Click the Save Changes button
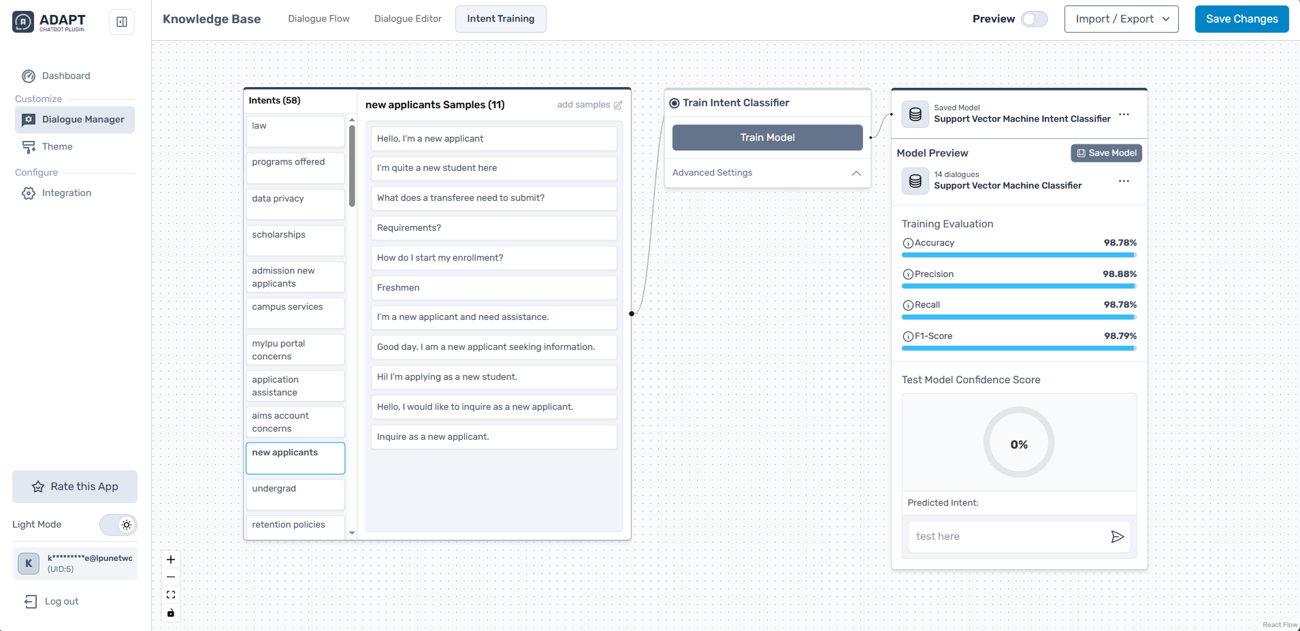The width and height of the screenshot is (1300, 631). [1241, 19]
